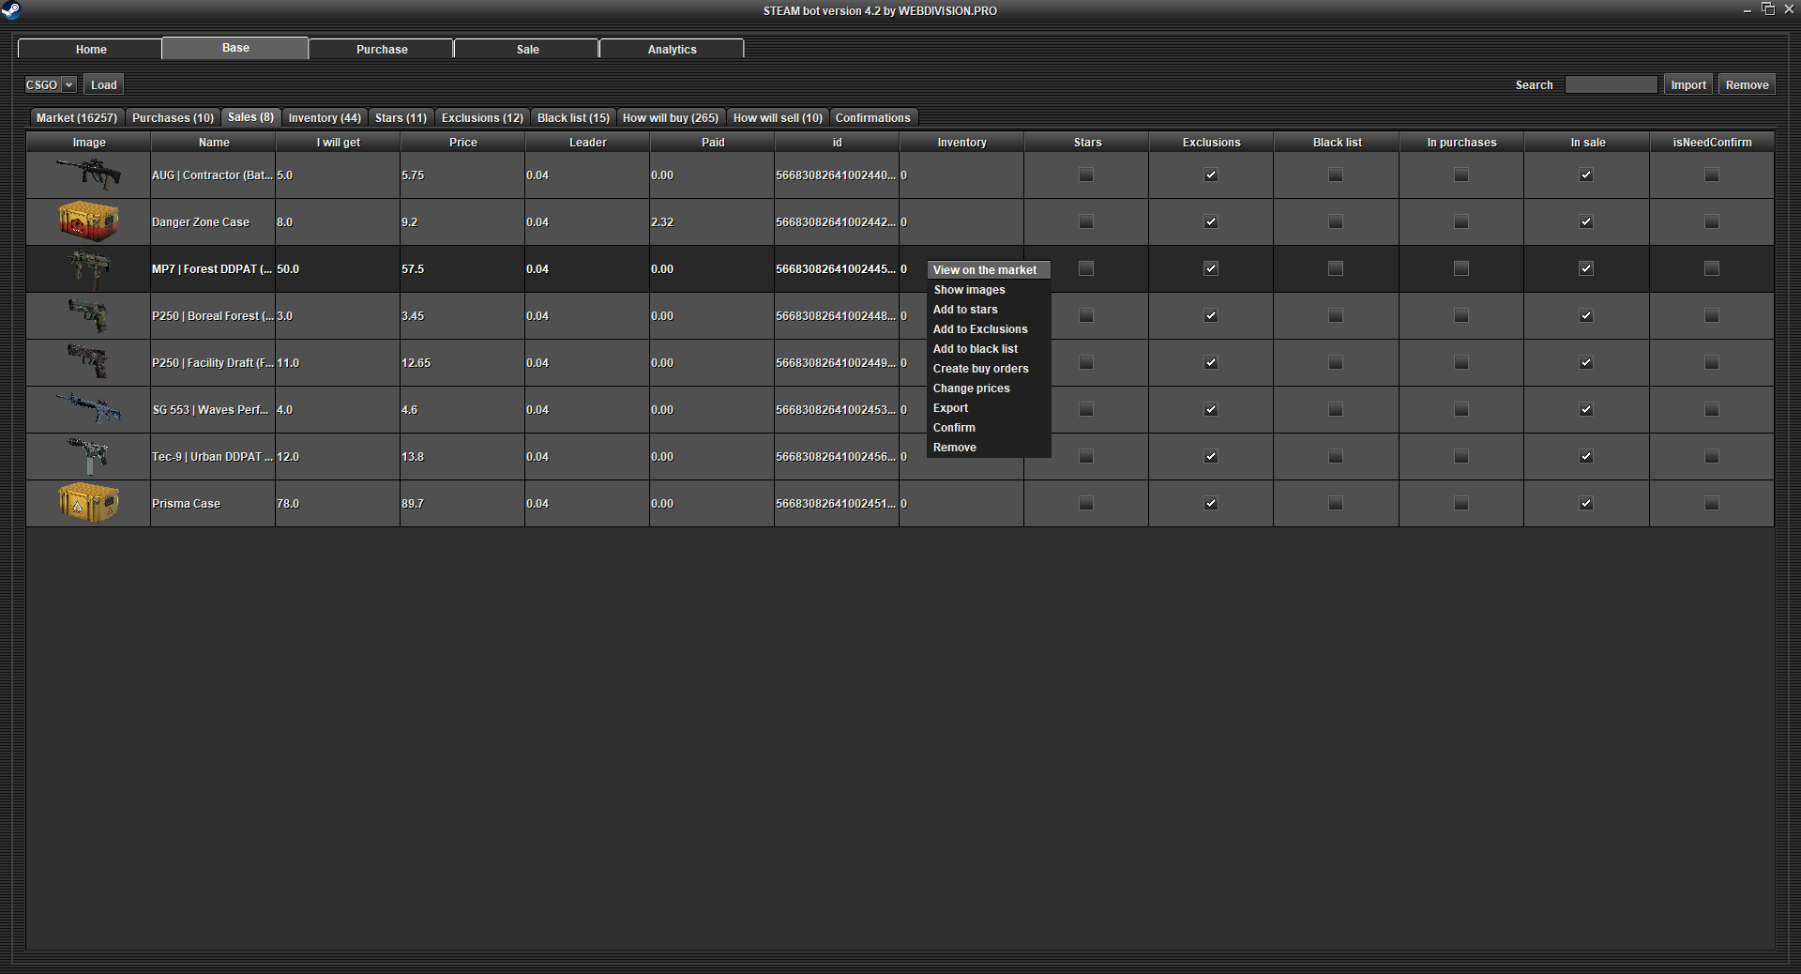Click the AUG Contractor item image
This screenshot has width=1801, height=974.
88,175
